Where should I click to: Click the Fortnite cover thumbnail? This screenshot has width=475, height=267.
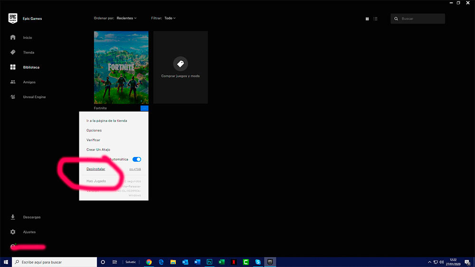(121, 67)
